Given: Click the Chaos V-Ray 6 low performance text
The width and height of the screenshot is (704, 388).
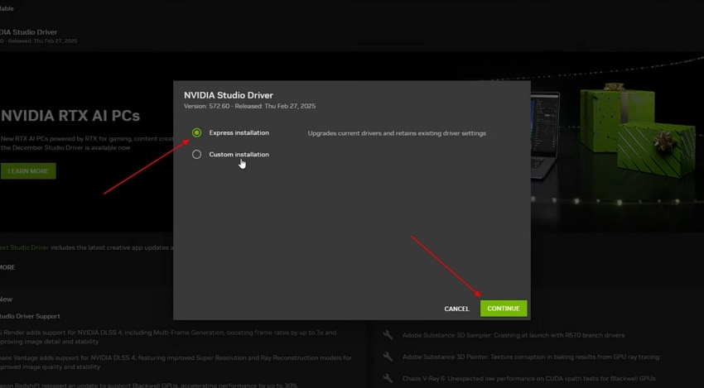Looking at the screenshot, I should pyautogui.click(x=529, y=379).
